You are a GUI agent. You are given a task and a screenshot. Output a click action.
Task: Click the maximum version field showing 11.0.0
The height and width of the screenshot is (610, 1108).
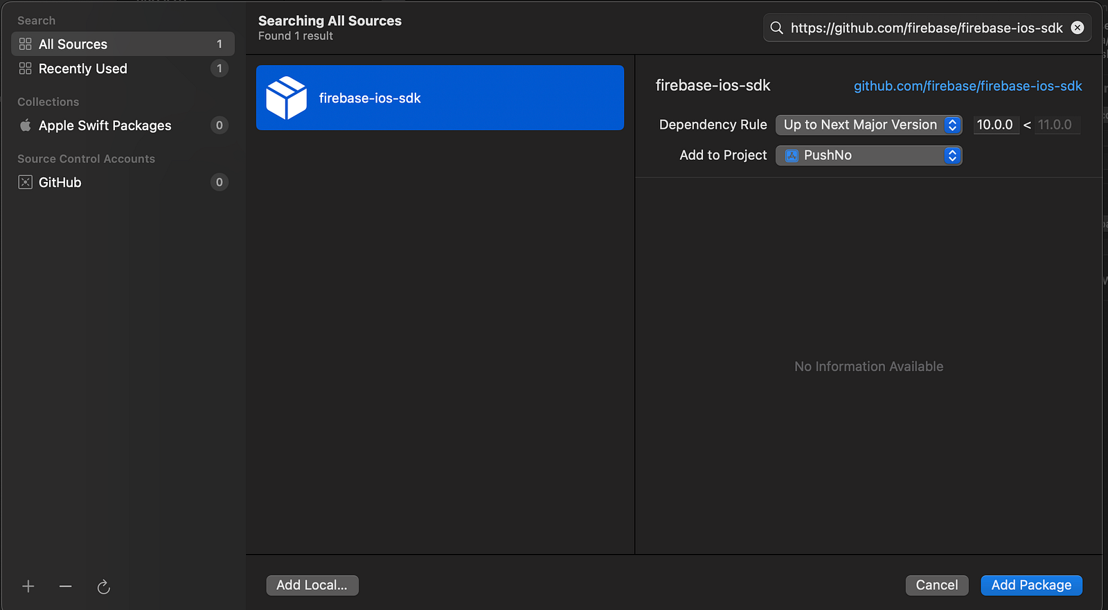[1057, 125]
